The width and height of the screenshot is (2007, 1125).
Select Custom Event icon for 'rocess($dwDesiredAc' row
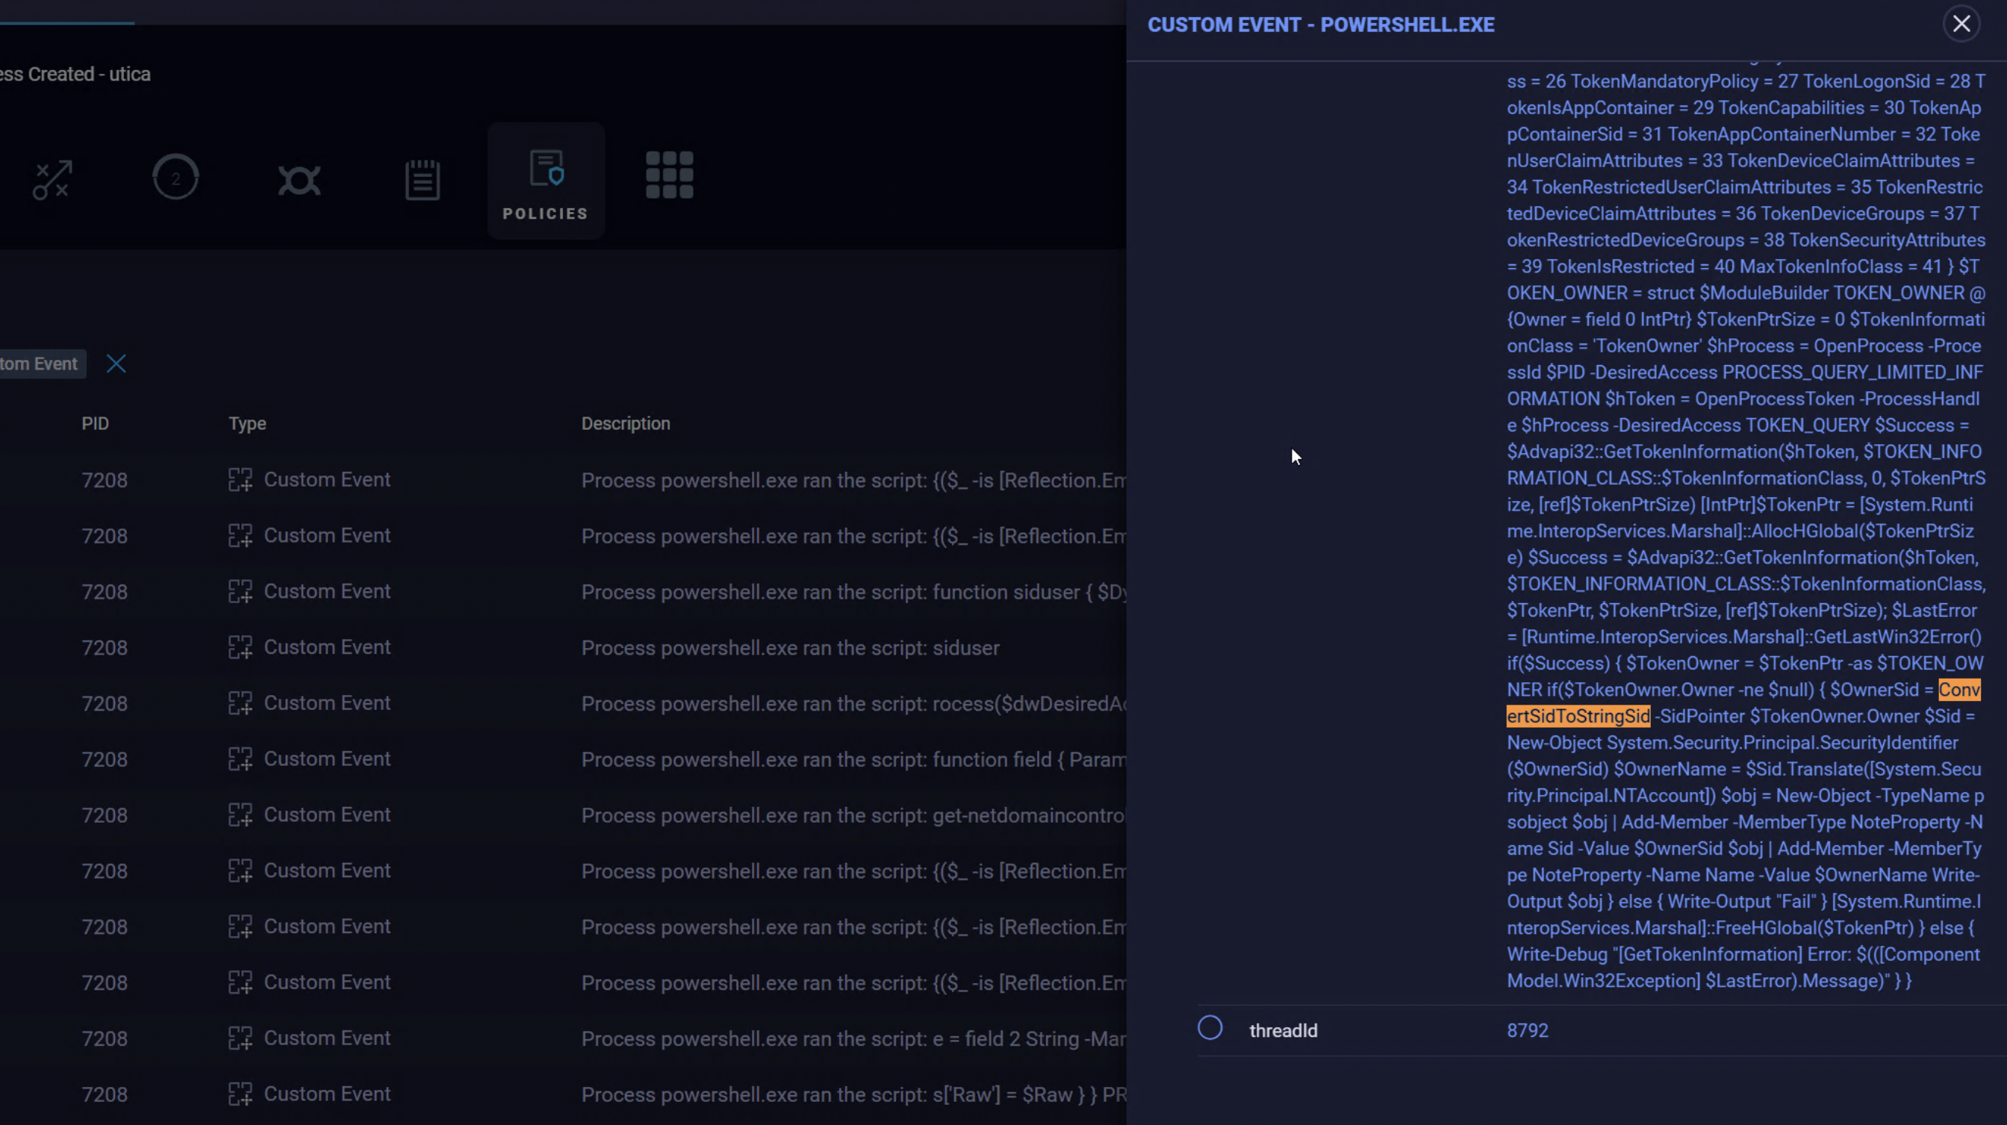click(240, 703)
